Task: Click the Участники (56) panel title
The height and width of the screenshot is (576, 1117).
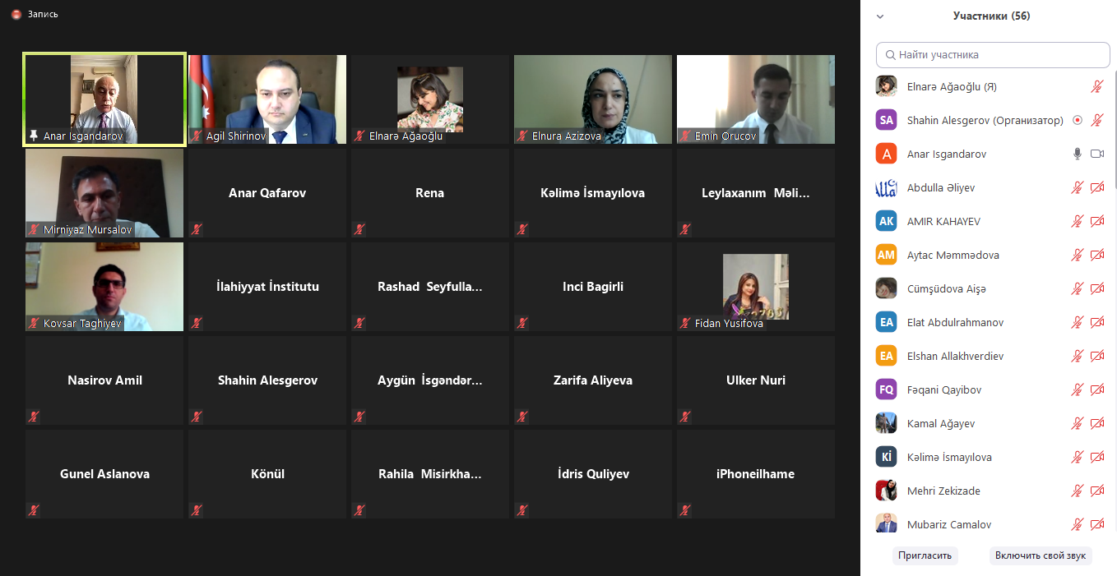Action: pyautogui.click(x=991, y=16)
